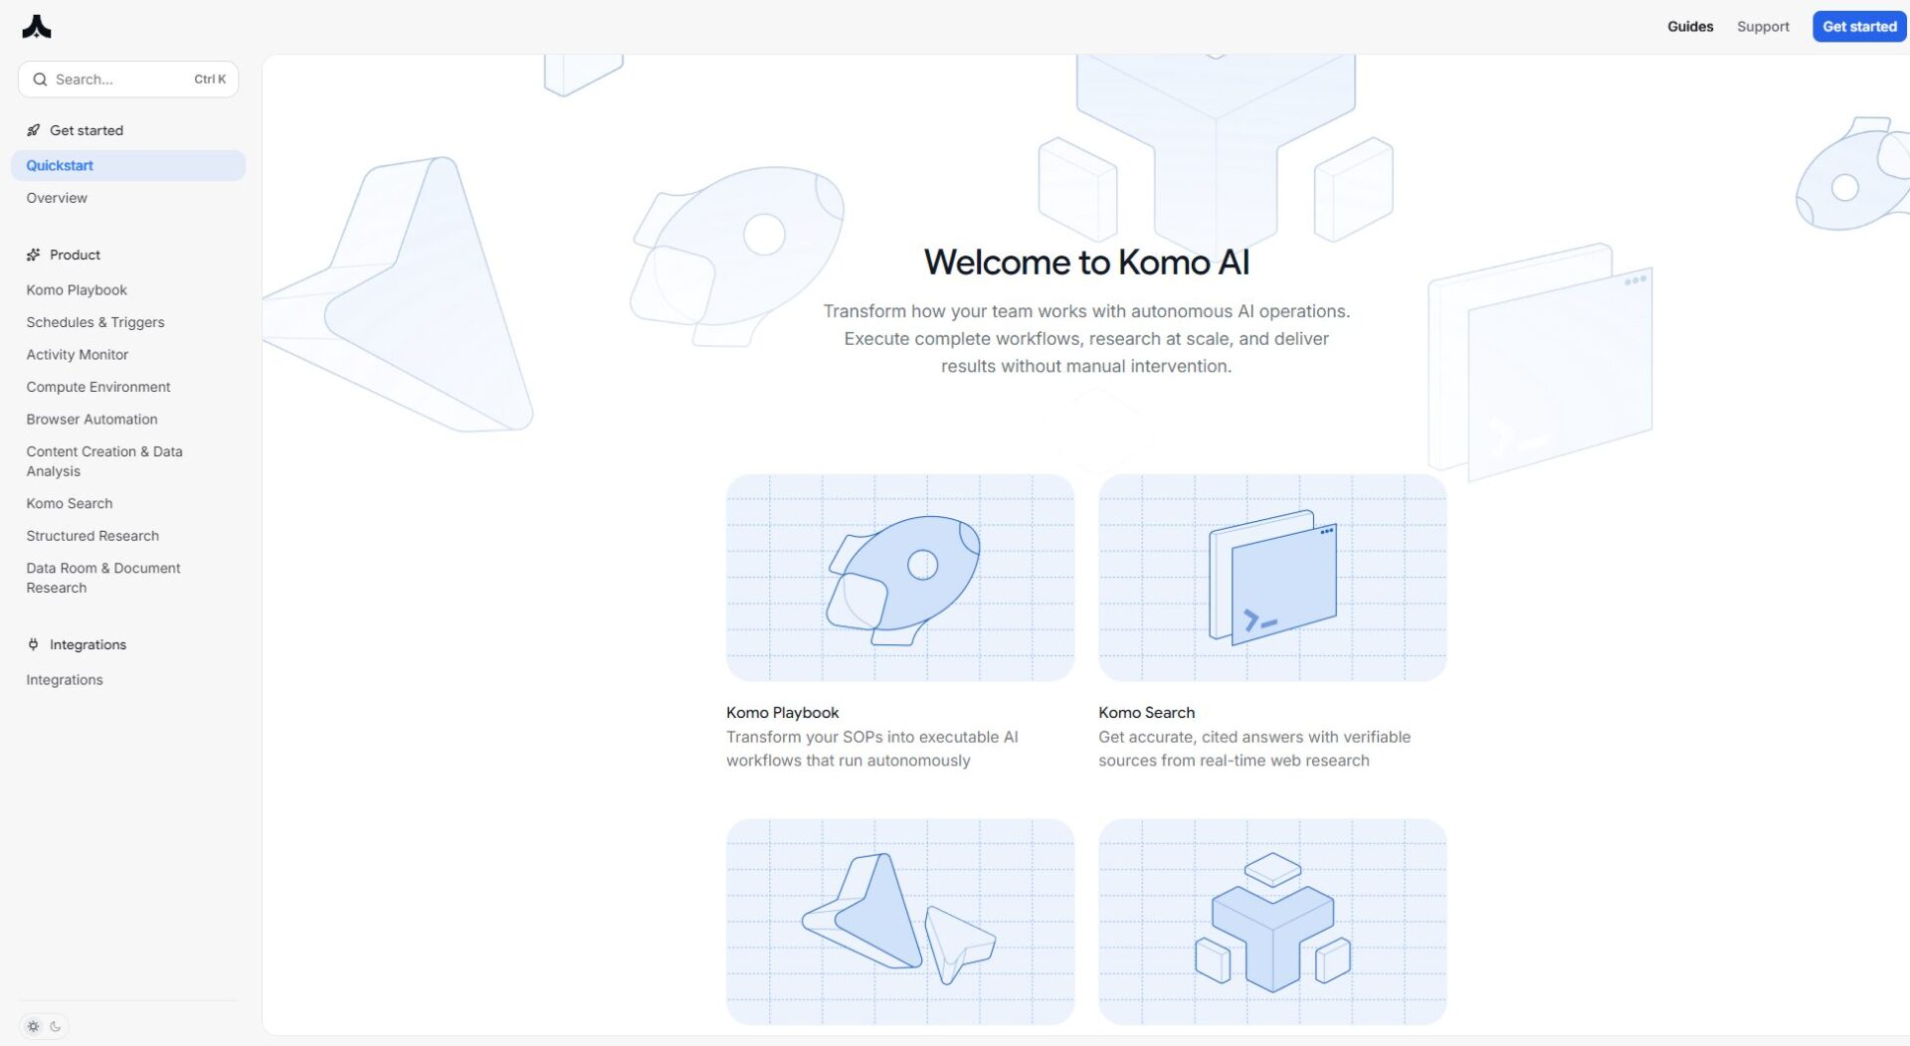Click the rocket icon beside Get started
The height and width of the screenshot is (1046, 1910).
click(34, 130)
